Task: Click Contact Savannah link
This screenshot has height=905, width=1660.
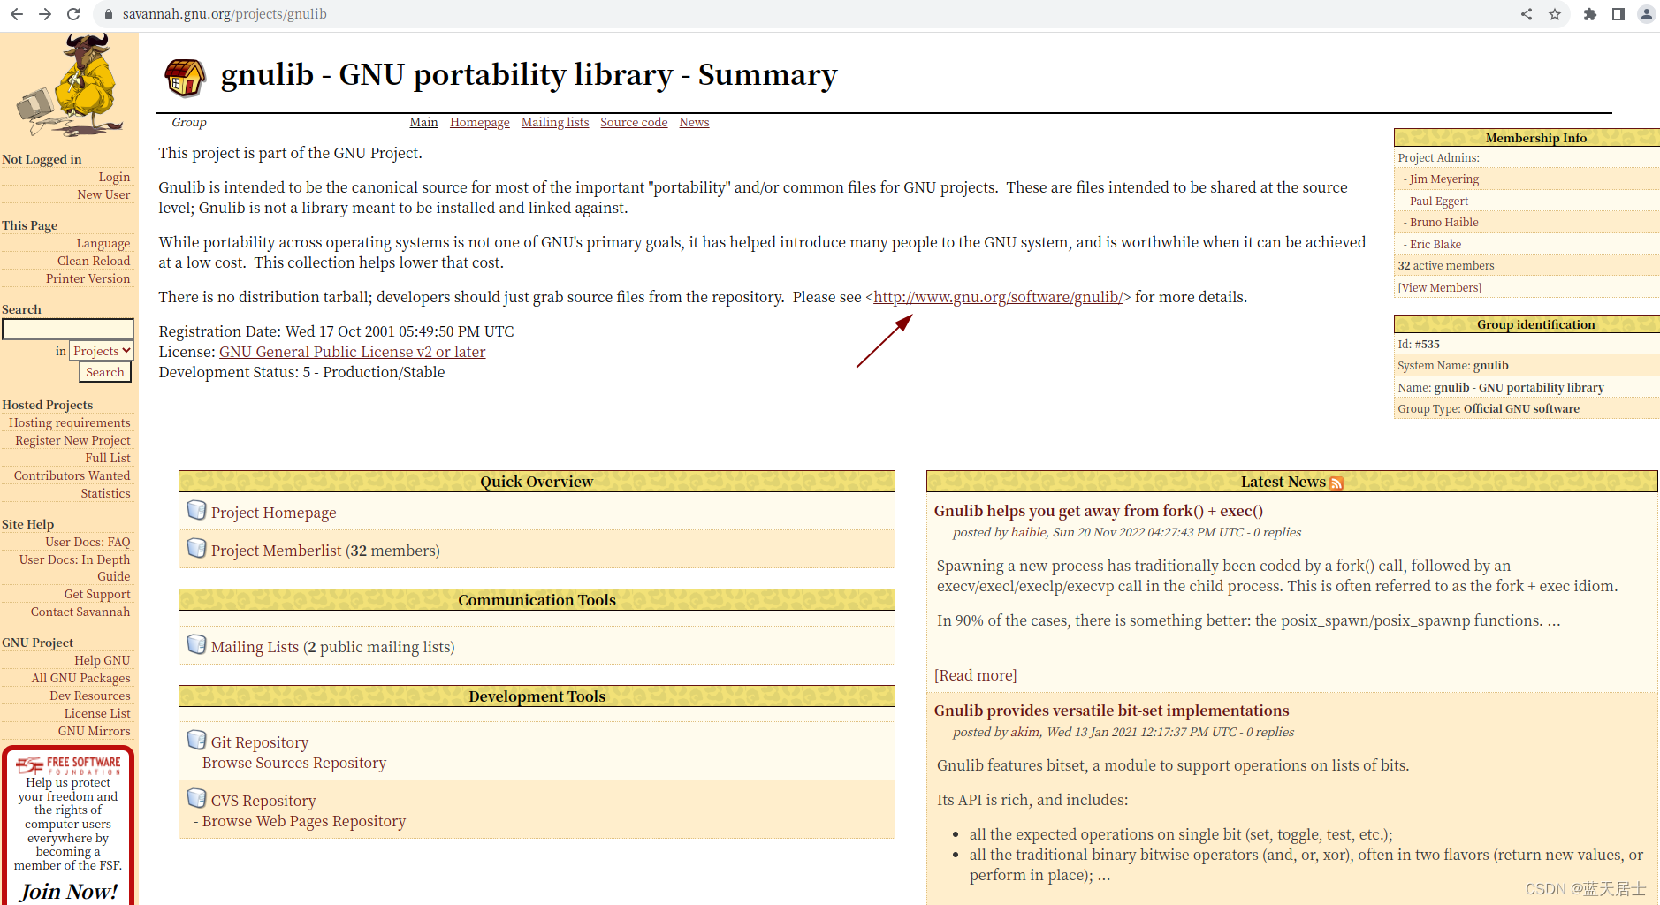Action: [x=80, y=612]
